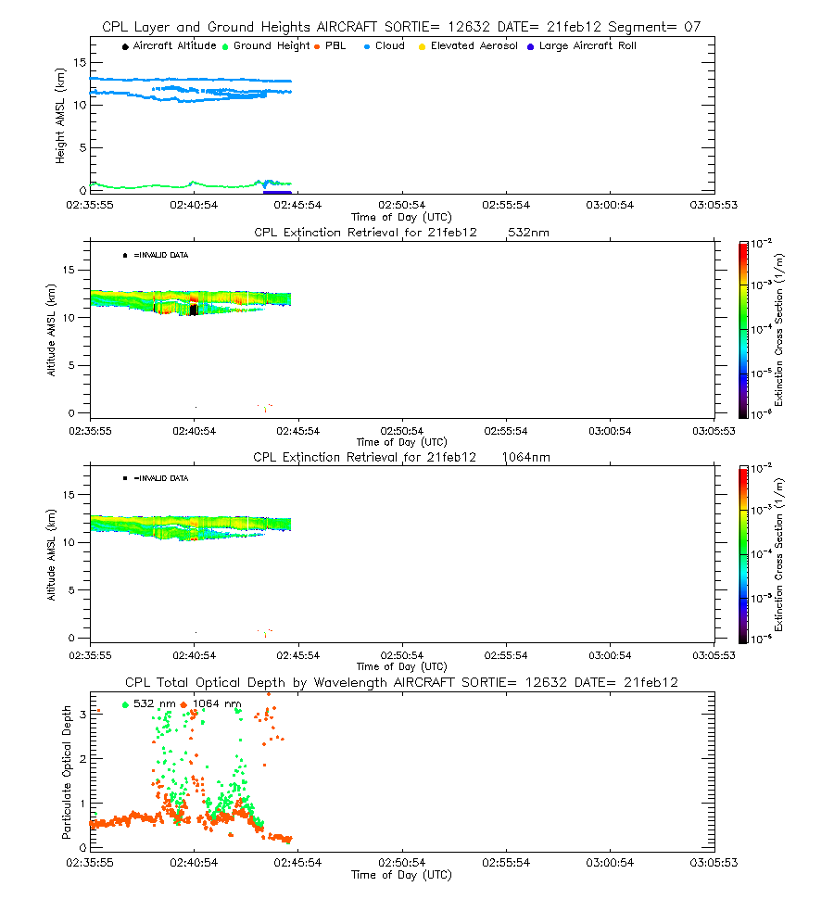Click the 02:45:54 tick label on the top plot

click(297, 205)
